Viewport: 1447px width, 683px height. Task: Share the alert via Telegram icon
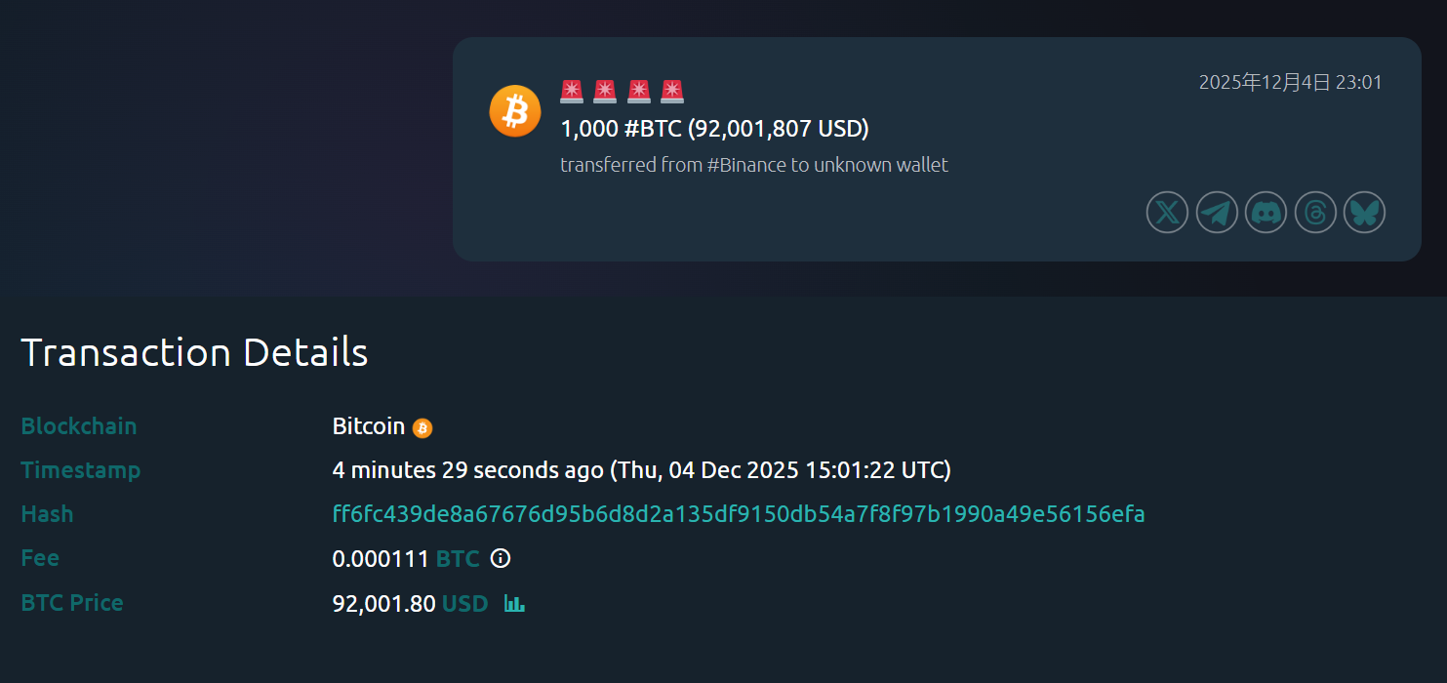[1217, 212]
